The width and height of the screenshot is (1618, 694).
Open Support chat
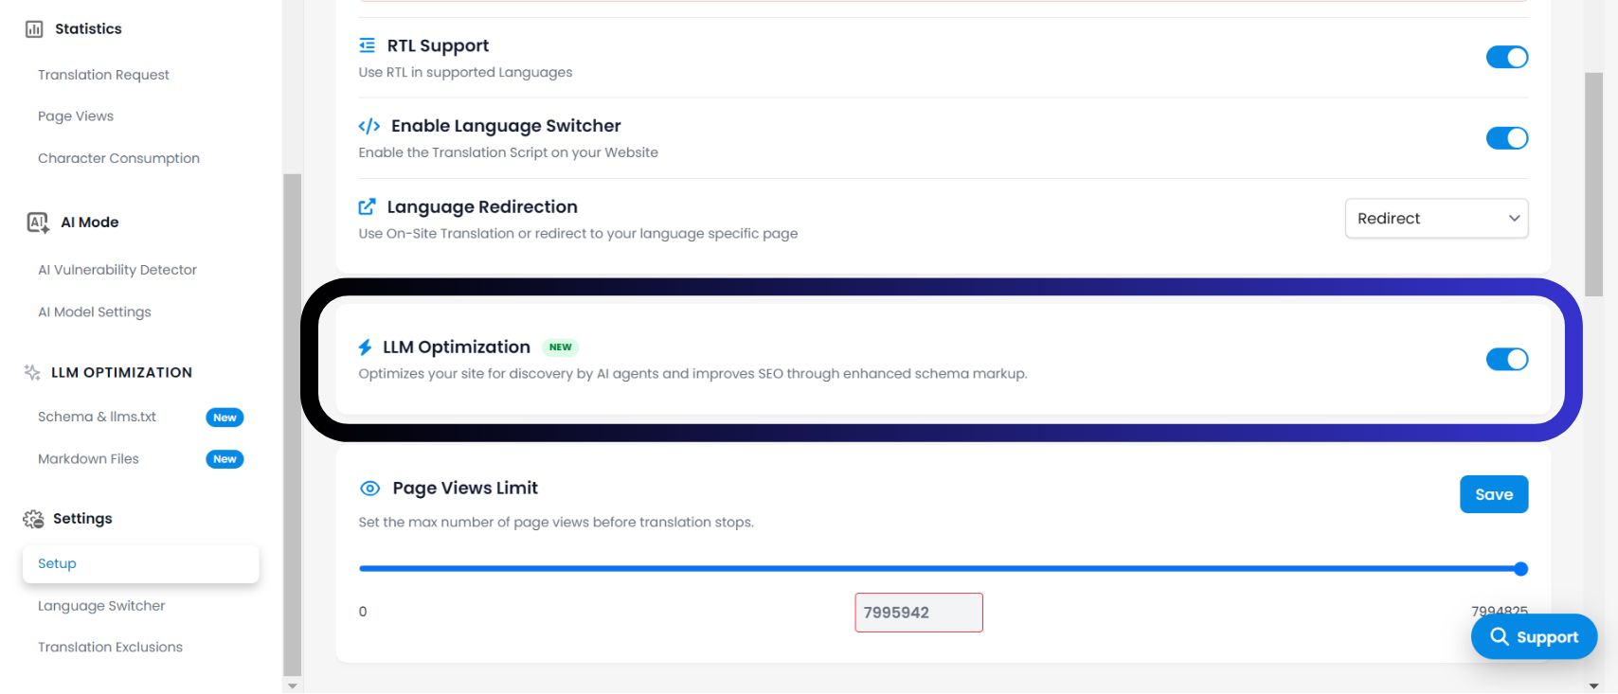click(1533, 636)
